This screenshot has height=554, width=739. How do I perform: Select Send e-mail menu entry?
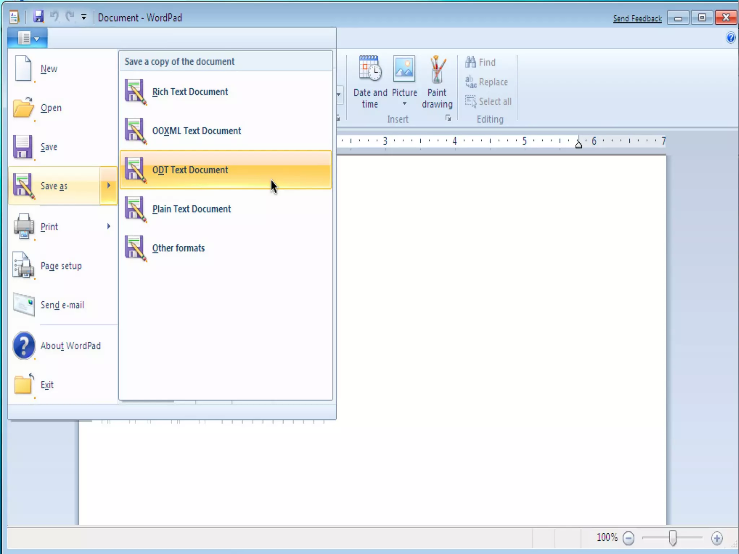pos(63,305)
